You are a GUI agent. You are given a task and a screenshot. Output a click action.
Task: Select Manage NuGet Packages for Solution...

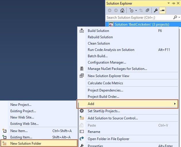tap(128, 69)
